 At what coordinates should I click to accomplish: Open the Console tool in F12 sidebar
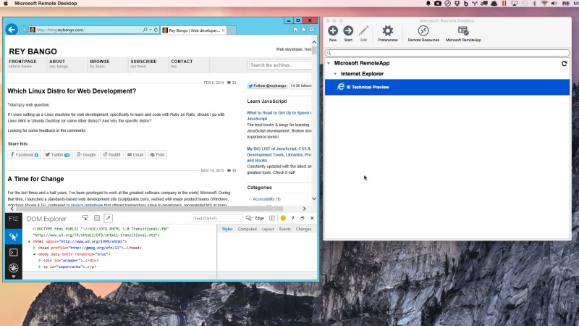coord(13,252)
